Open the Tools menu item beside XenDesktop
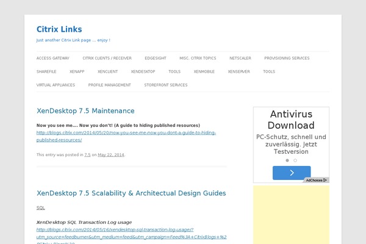The image size is (366, 244). click(174, 72)
